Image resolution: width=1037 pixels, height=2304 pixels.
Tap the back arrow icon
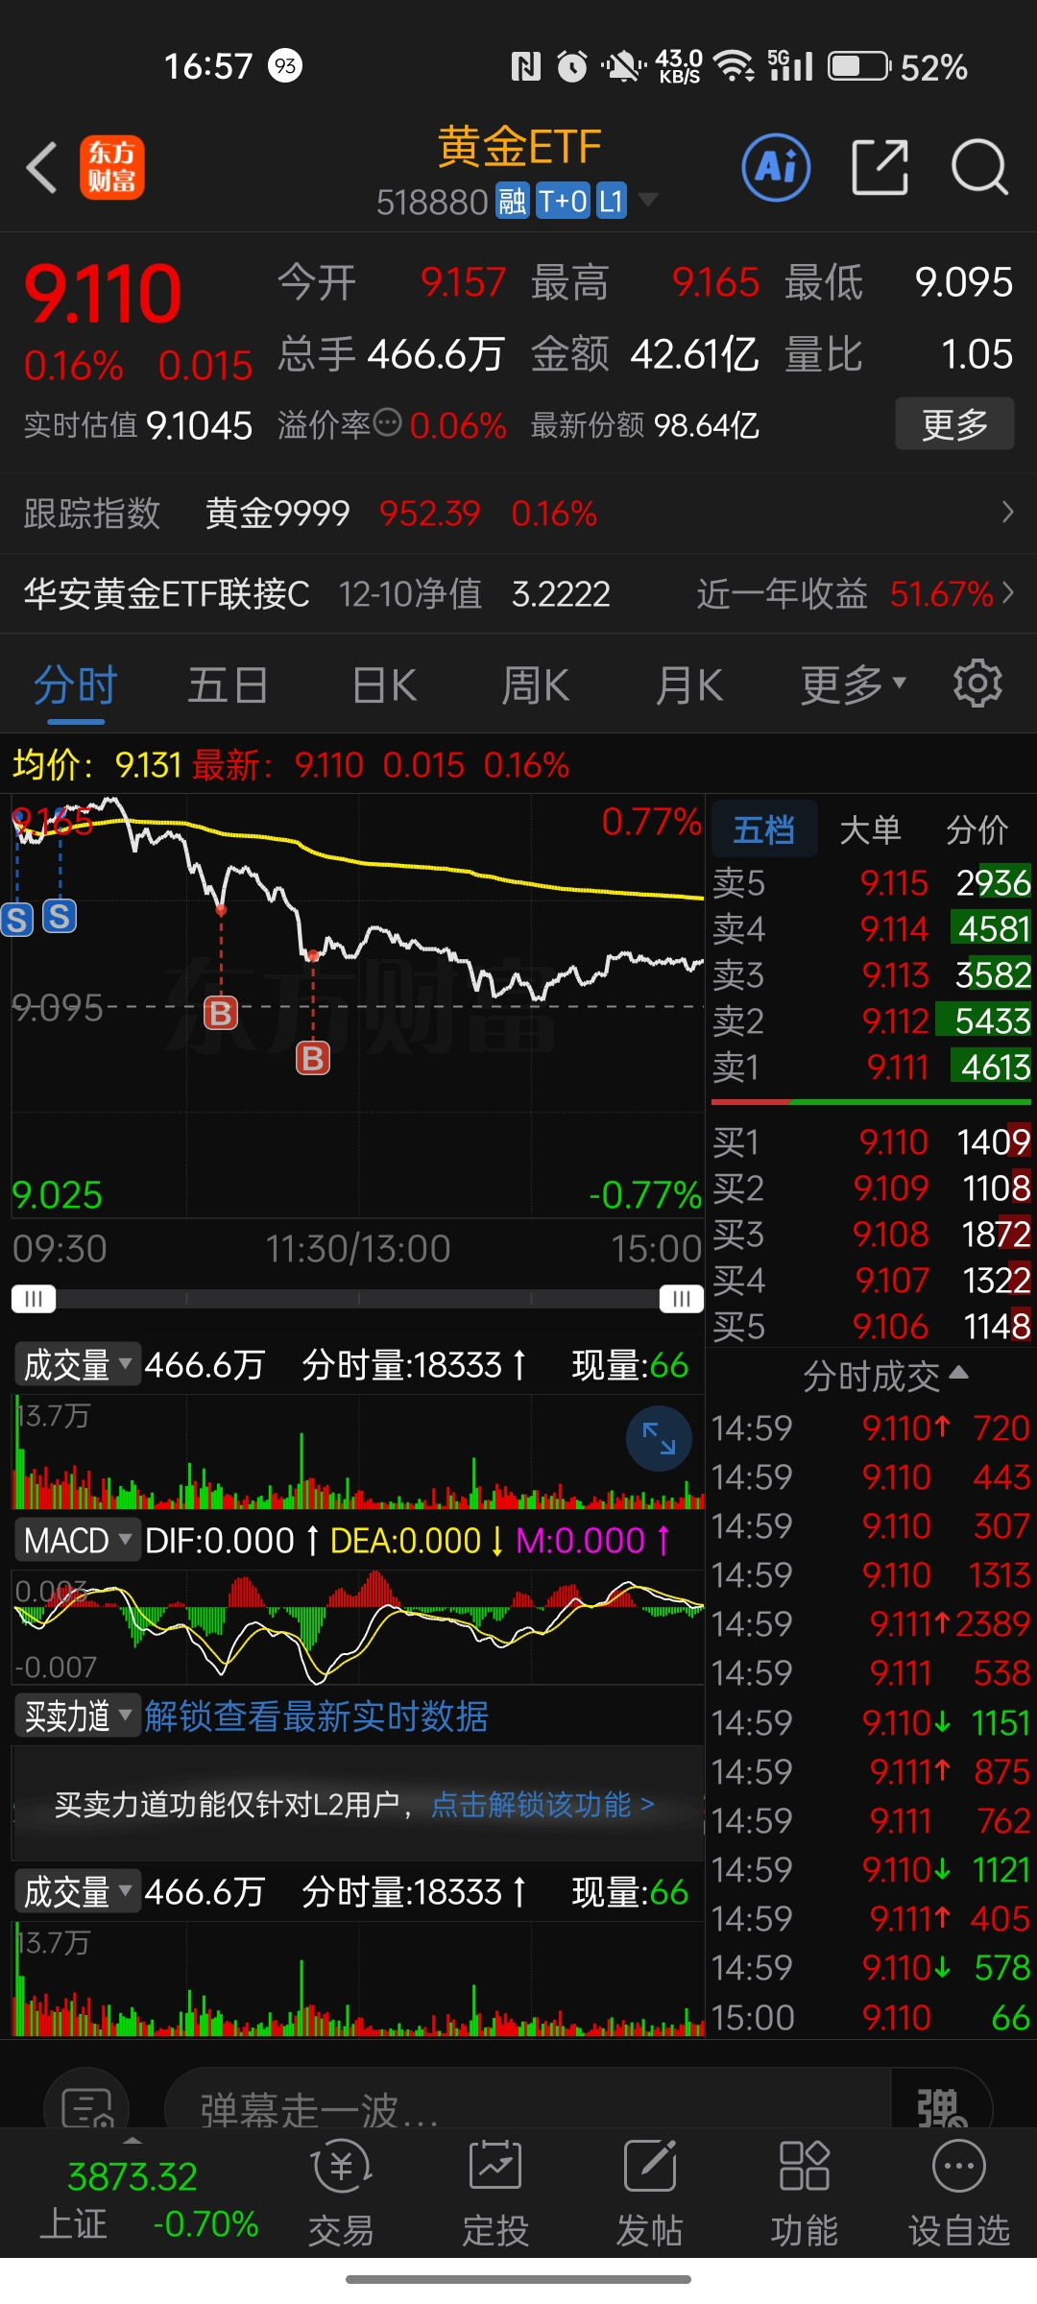pyautogui.click(x=42, y=168)
